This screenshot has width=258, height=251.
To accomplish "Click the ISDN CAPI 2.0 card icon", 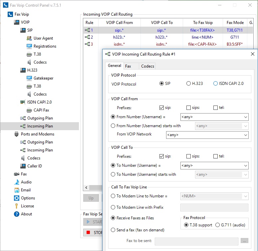I will click(23, 102).
